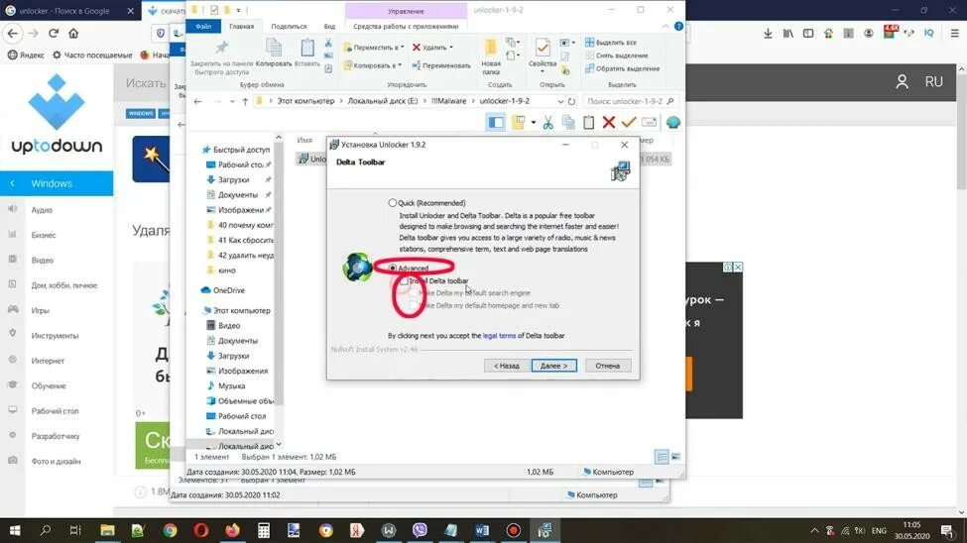Toggle the Install Delta toolbar checkbox
The width and height of the screenshot is (967, 543).
[404, 281]
